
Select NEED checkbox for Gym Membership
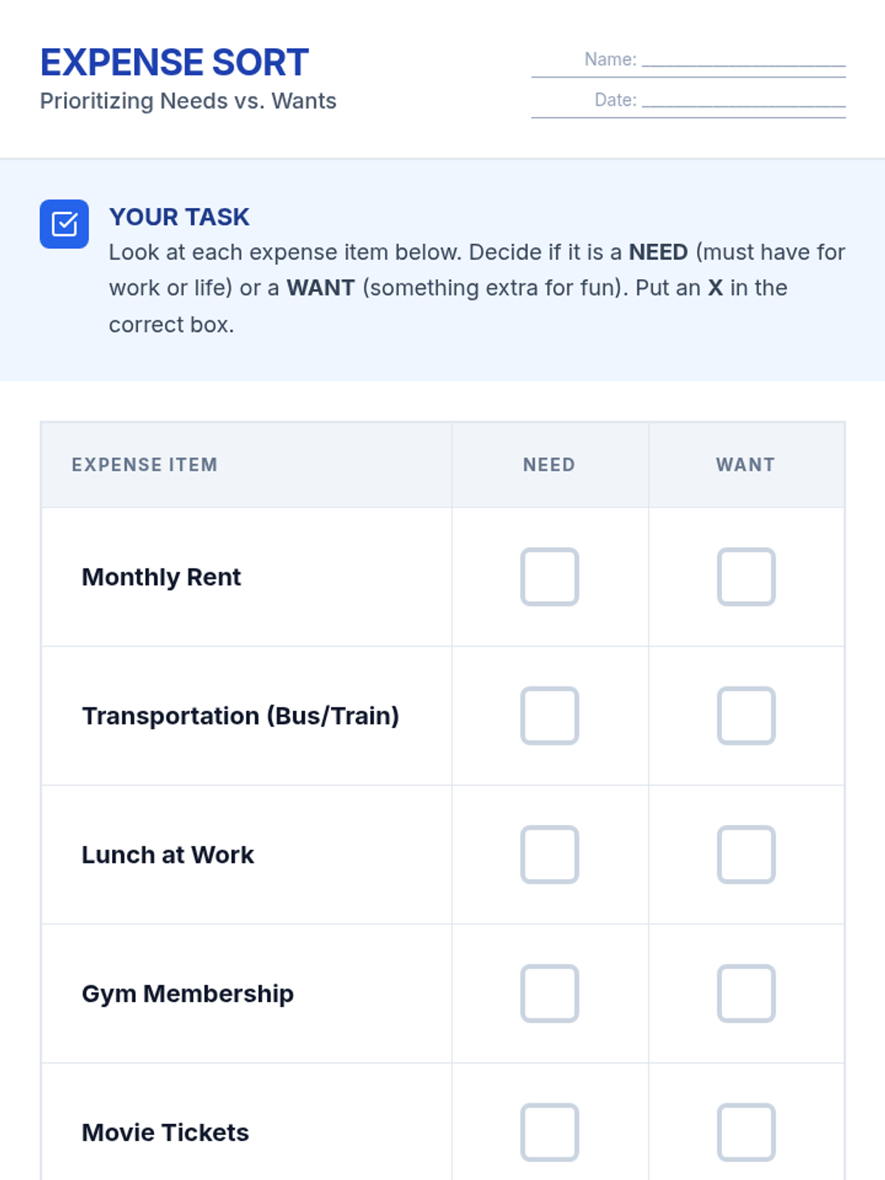coord(549,993)
